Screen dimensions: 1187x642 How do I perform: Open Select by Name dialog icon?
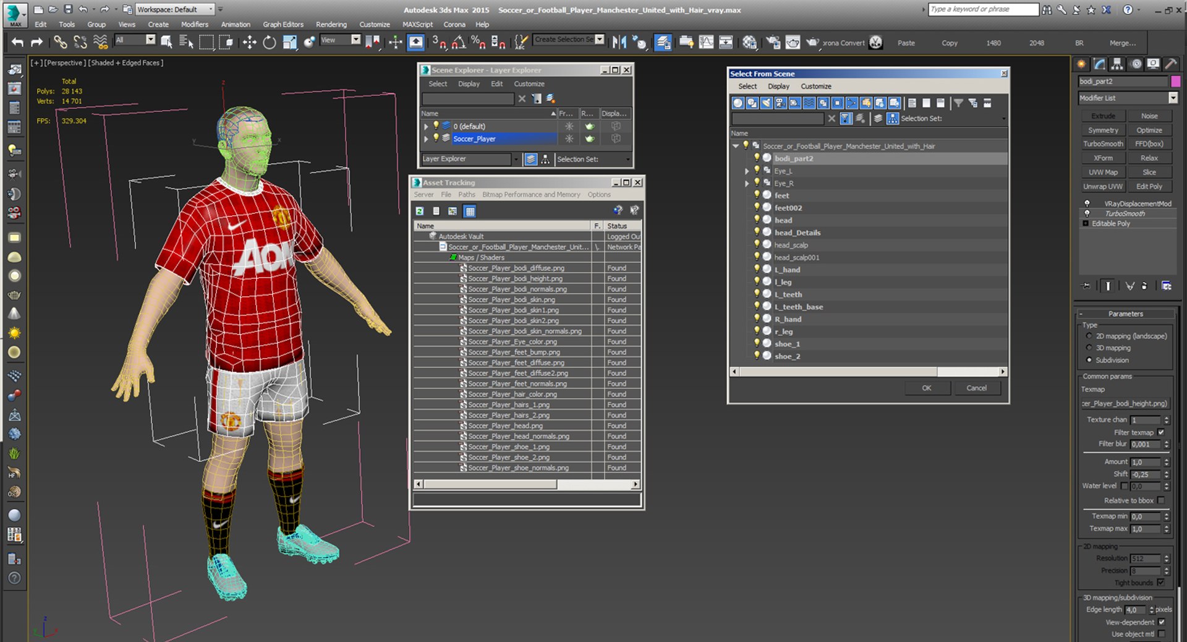click(x=186, y=42)
